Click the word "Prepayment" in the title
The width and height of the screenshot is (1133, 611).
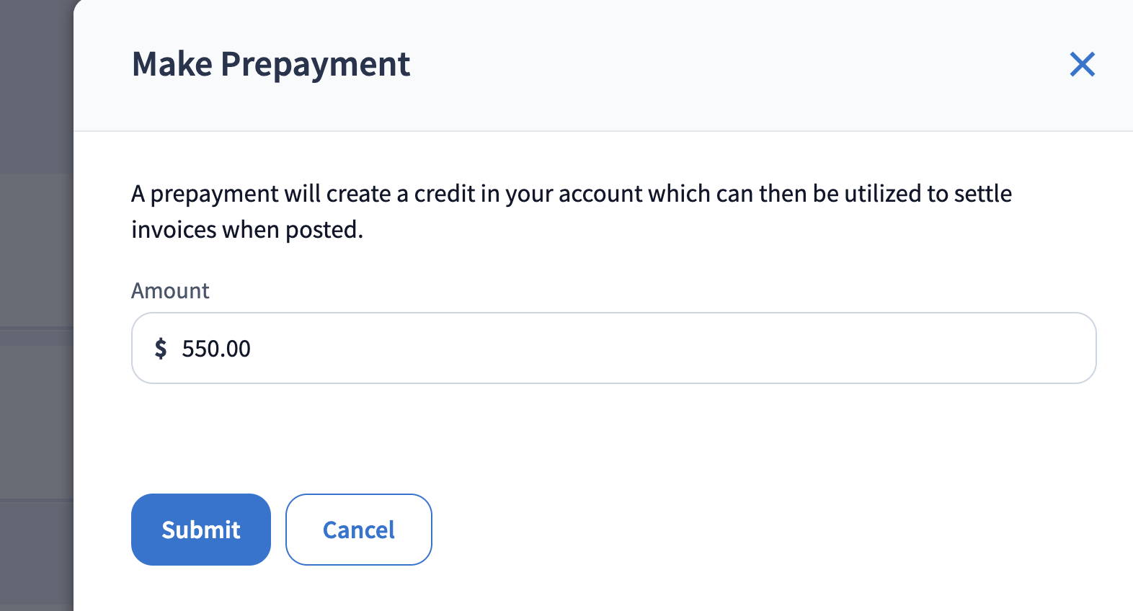tap(315, 64)
